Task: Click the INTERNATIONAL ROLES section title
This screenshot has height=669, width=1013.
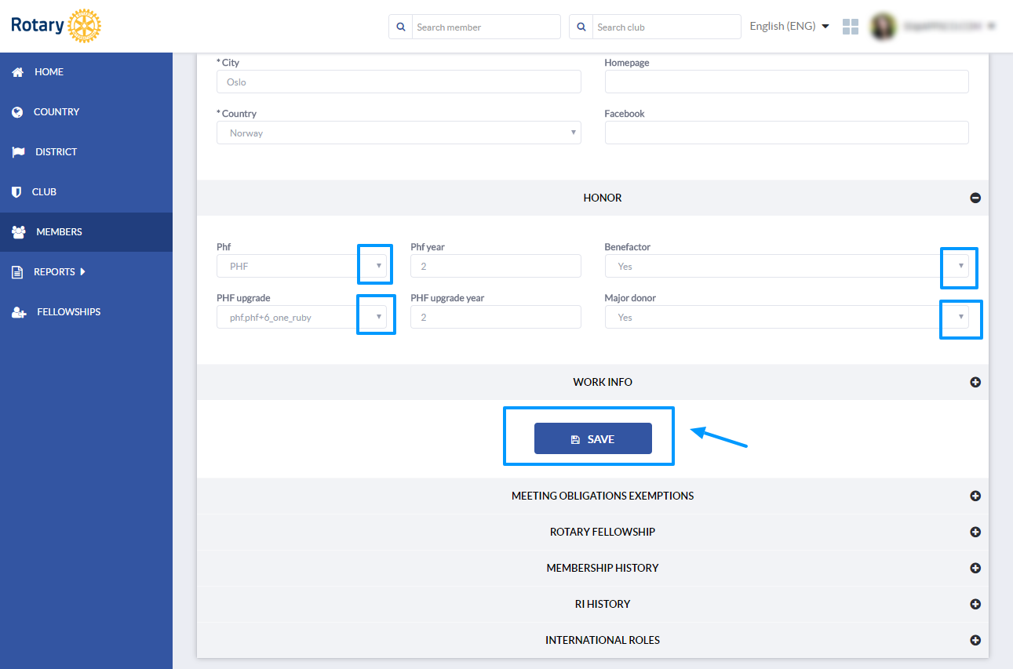Action: tap(603, 640)
